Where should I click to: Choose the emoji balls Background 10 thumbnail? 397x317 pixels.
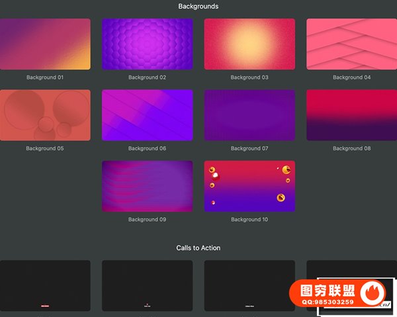[x=249, y=186]
